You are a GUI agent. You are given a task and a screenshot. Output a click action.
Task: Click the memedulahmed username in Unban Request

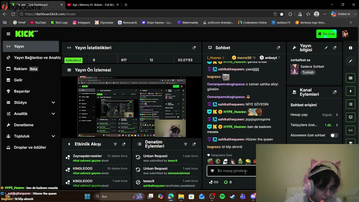tap(179, 173)
